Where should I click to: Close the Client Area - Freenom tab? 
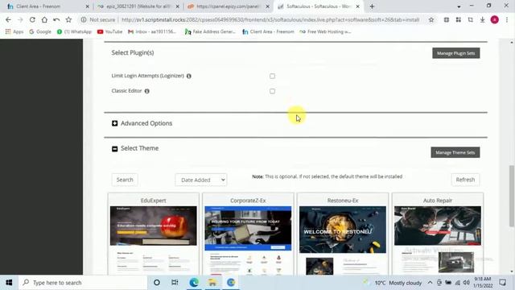click(88, 6)
